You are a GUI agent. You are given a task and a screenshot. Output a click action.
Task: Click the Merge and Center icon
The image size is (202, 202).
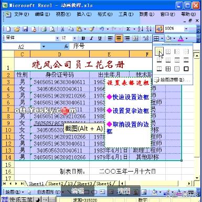tap(135, 38)
